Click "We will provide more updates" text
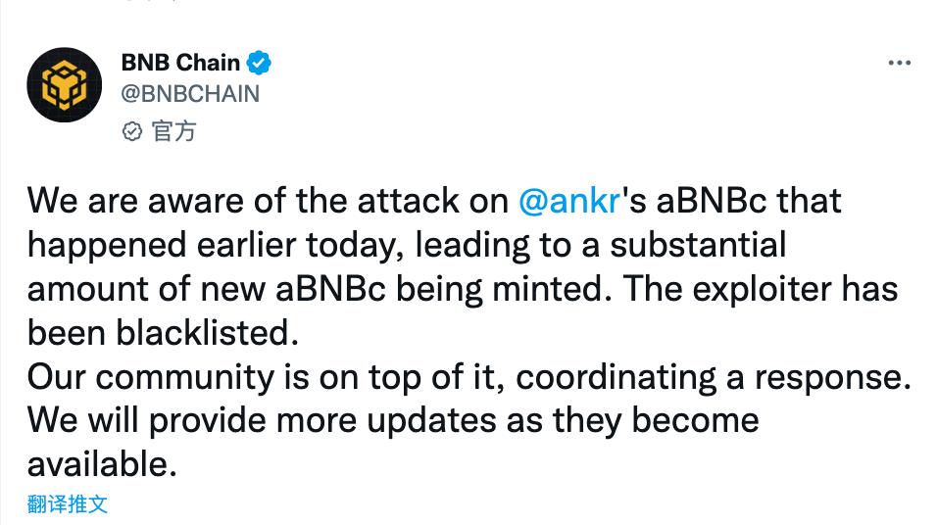This screenshot has width=937, height=525. pyautogui.click(x=262, y=421)
